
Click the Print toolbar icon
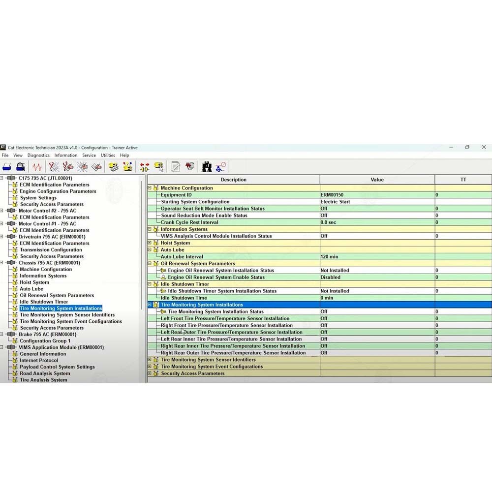pyautogui.click(x=7, y=167)
